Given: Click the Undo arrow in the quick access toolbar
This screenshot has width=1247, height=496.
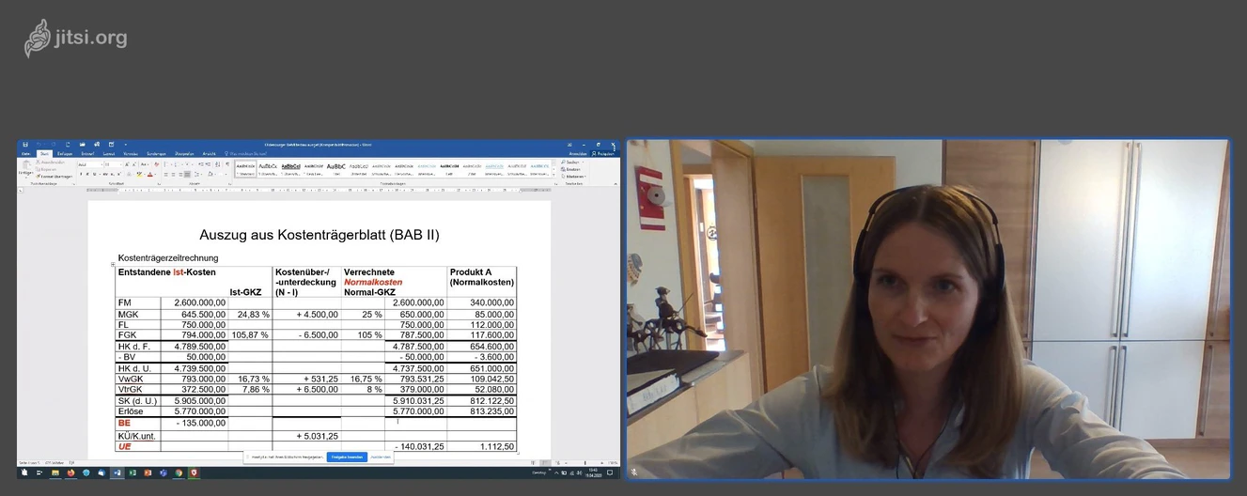Looking at the screenshot, I should (x=40, y=145).
